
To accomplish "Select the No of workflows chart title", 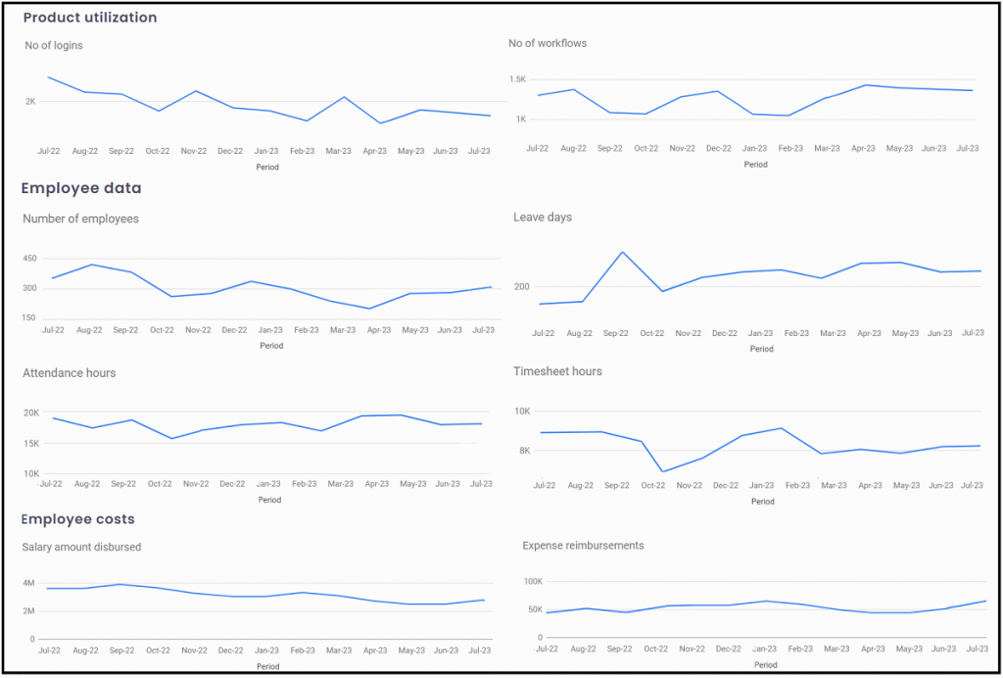I will click(x=548, y=43).
